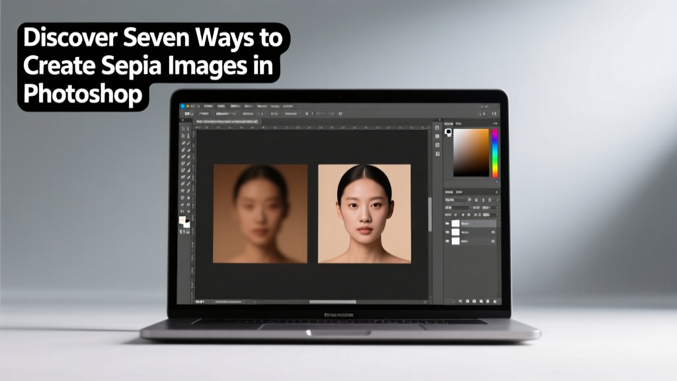Open the second collapsed panel icon beside the Color panel
677x381 pixels.
438,136
